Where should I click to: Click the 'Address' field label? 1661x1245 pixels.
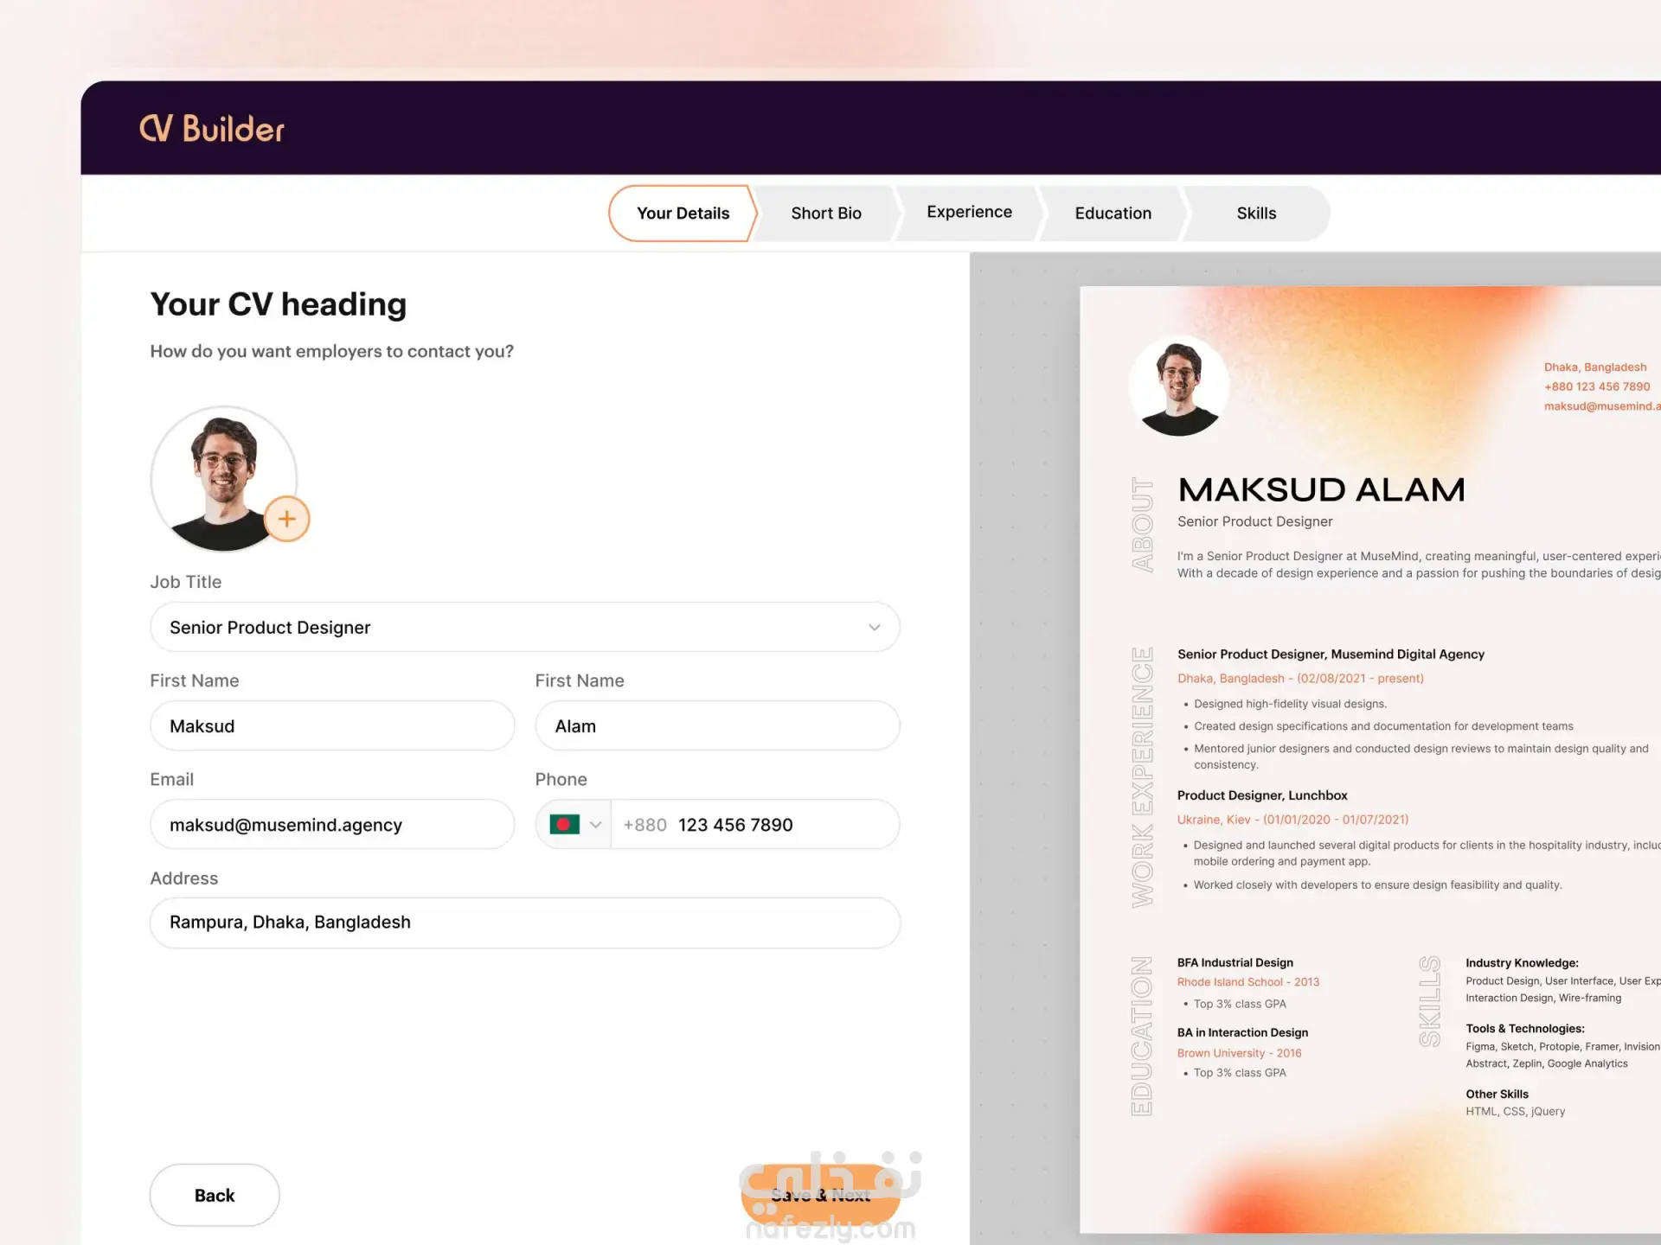pyautogui.click(x=184, y=878)
